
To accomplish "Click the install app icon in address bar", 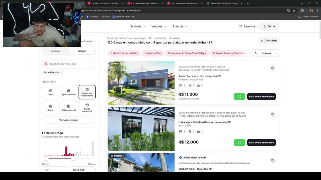I will [x=288, y=10].
